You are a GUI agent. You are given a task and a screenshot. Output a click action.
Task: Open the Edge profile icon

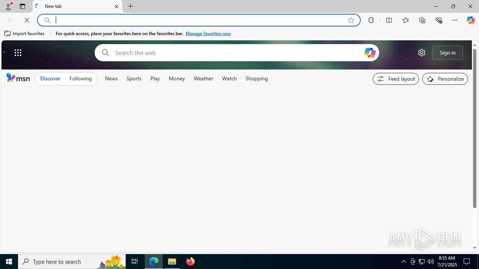click(x=8, y=6)
